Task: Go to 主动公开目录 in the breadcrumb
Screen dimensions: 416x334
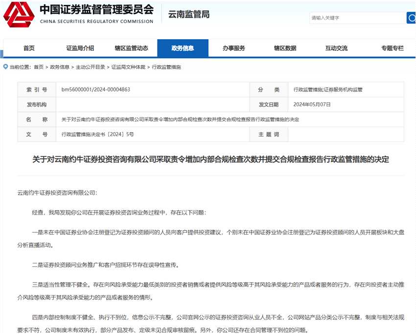Action: click(91, 67)
